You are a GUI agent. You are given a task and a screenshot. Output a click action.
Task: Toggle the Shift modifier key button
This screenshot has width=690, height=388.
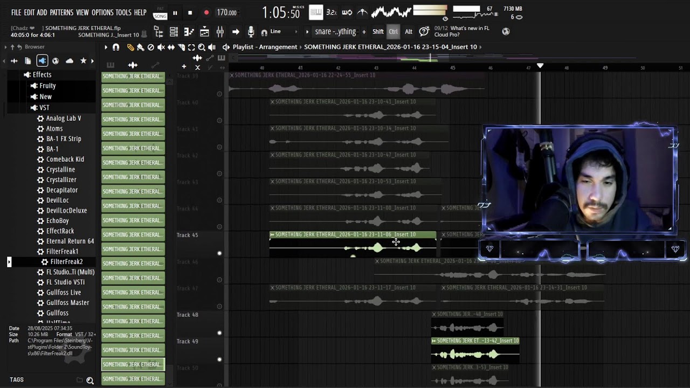coord(378,32)
